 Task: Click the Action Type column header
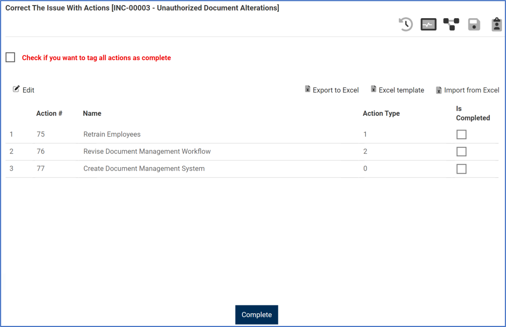click(x=381, y=113)
